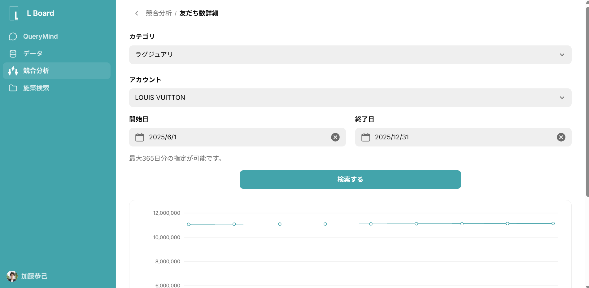
Task: Click the データ database icon
Action: coord(13,54)
